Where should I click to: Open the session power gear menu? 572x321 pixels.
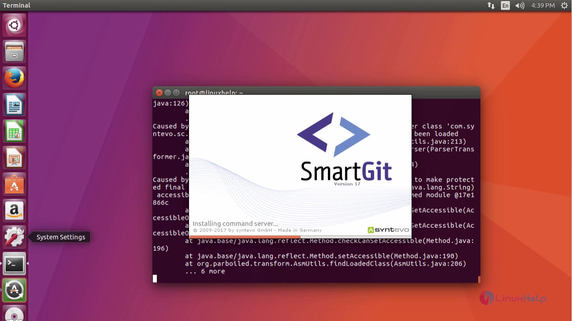564,5
